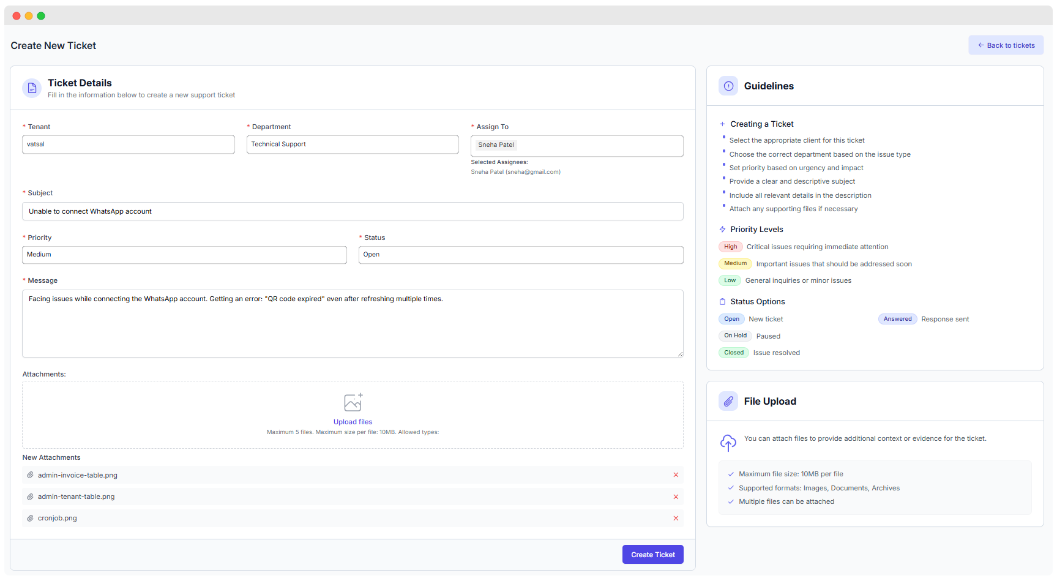Delete the cronjob.png attachment
Viewport: 1057px width, 581px height.
(x=676, y=519)
